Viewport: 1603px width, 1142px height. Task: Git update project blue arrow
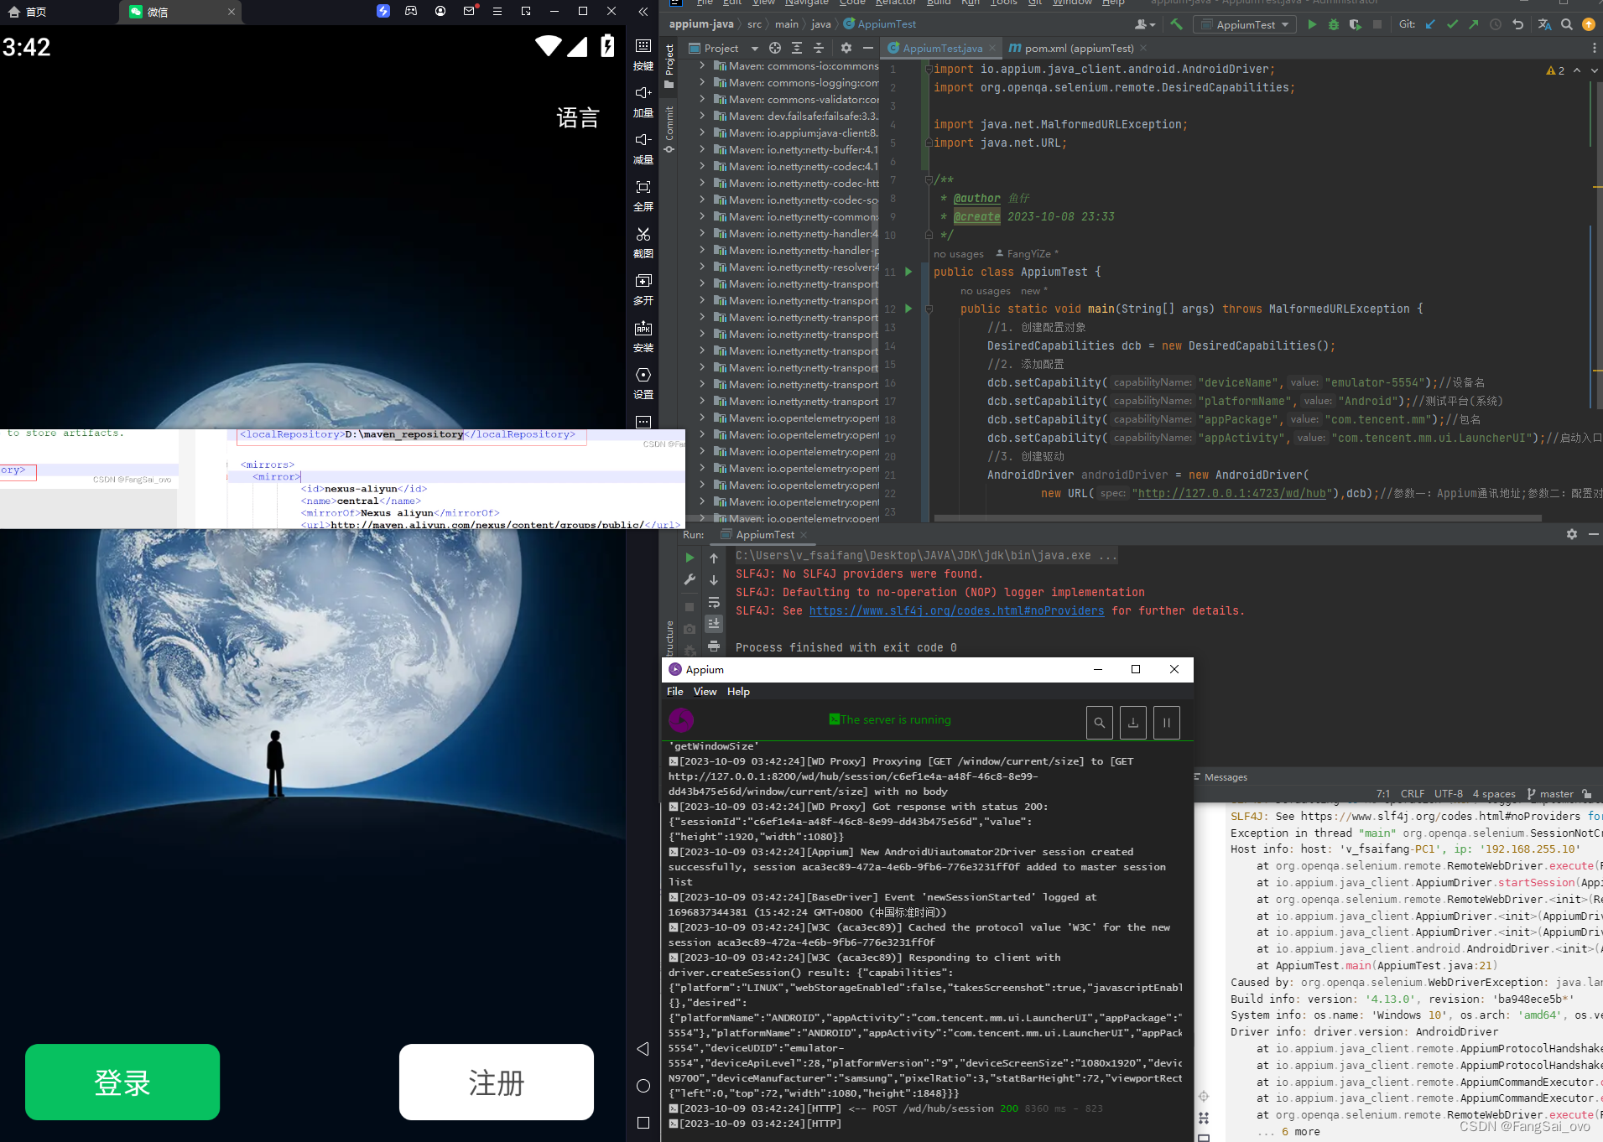coord(1431,24)
